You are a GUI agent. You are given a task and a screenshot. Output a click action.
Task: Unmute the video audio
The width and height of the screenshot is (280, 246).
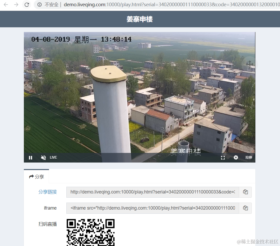click(43, 158)
